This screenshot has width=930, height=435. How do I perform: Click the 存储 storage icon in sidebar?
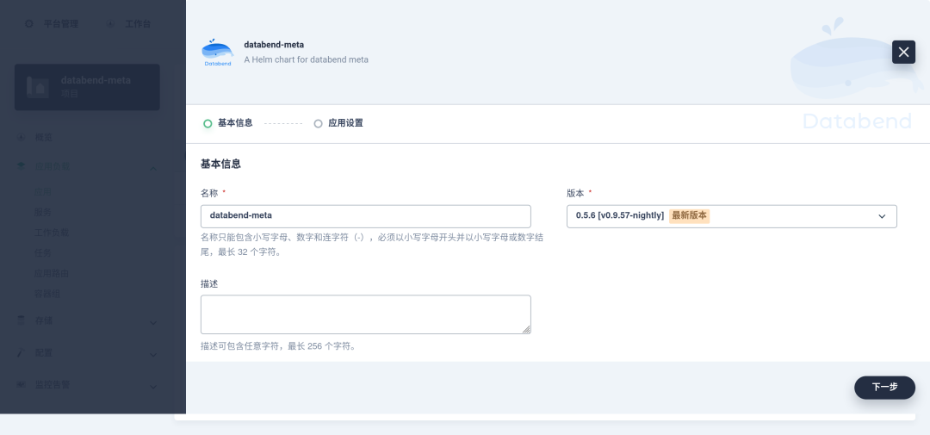coord(22,321)
